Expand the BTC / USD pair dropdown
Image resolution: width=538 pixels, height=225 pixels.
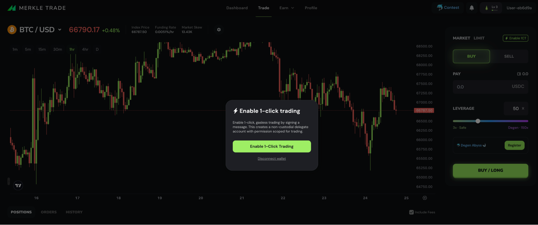point(60,30)
